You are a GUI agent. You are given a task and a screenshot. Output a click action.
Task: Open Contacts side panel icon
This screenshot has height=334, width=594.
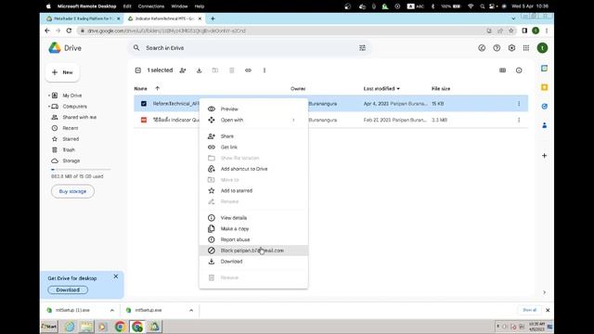[545, 125]
